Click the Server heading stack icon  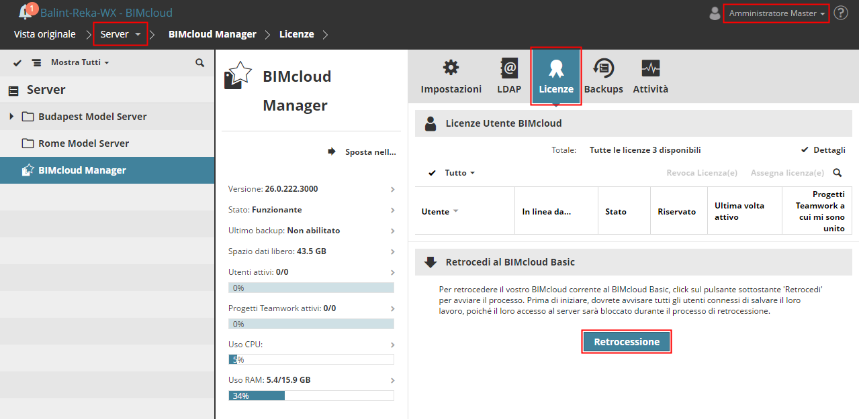pyautogui.click(x=13, y=91)
